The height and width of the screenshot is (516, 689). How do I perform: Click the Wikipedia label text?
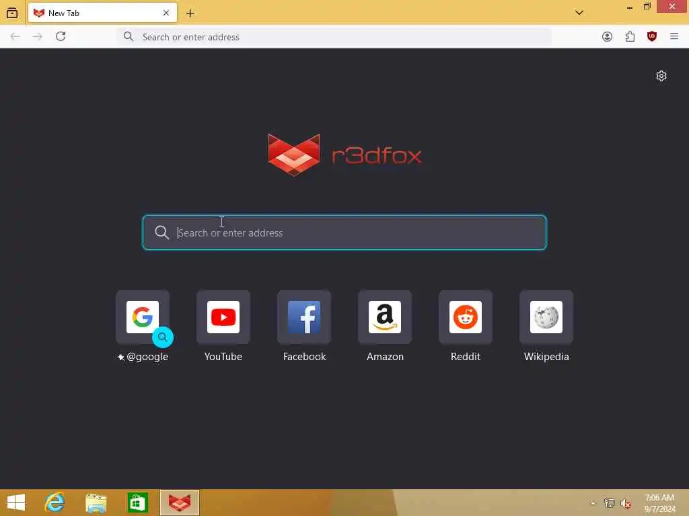[x=546, y=357]
